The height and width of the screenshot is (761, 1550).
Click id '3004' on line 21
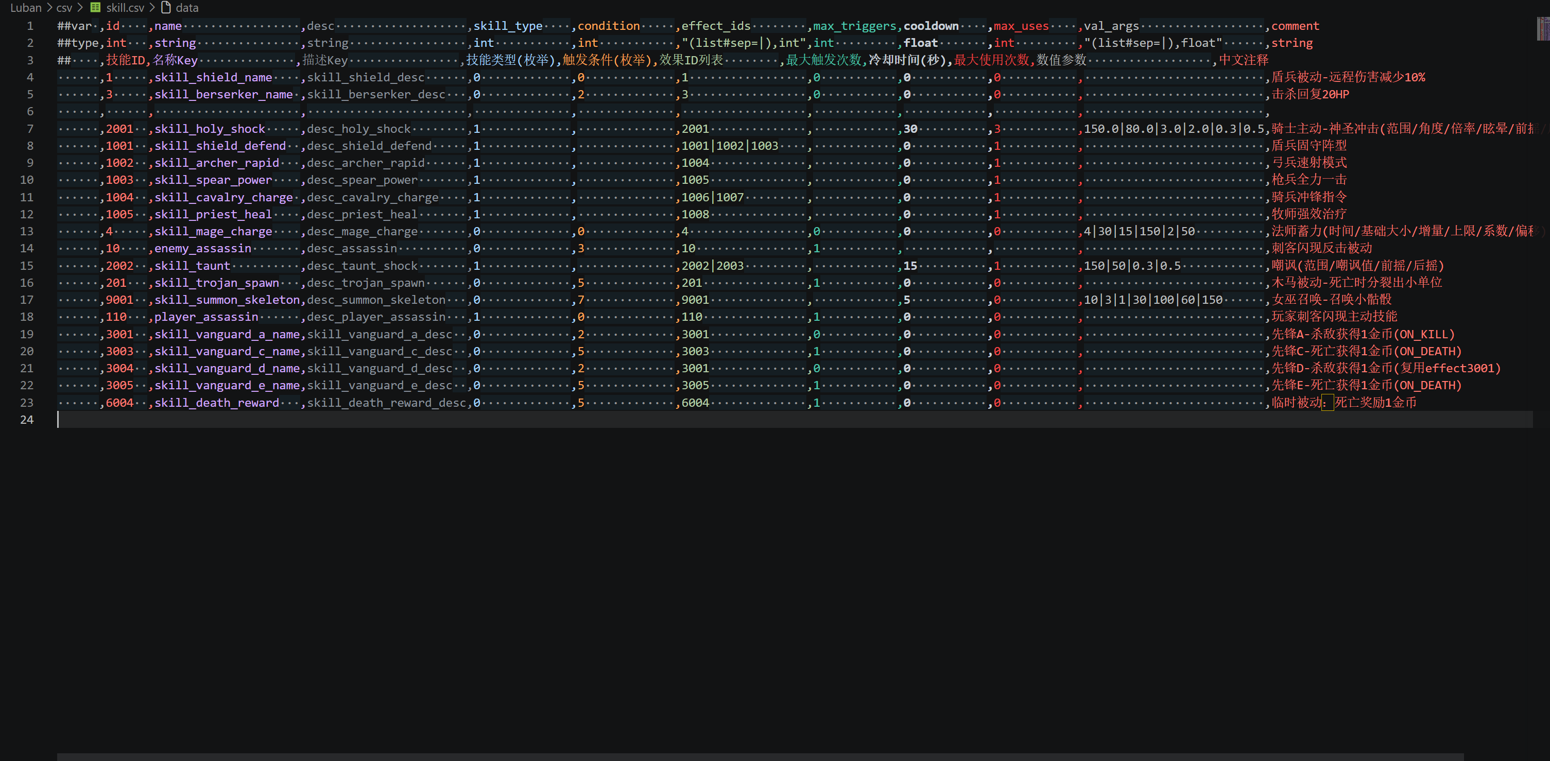pos(120,368)
